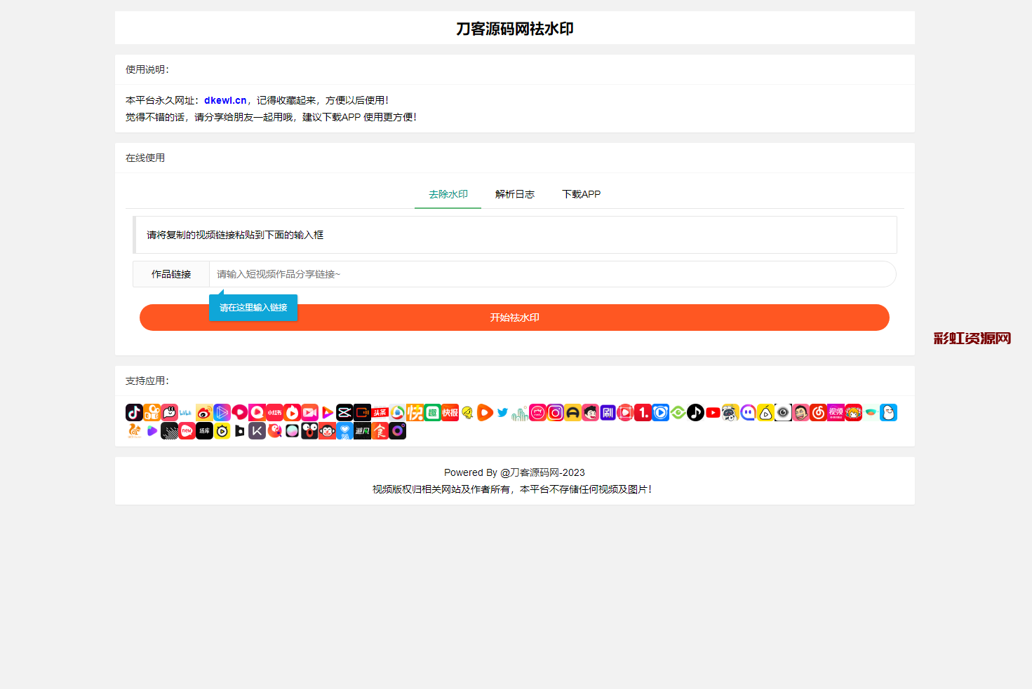Click the Douyin (TikTok) app icon
This screenshot has width=1032, height=689.
pyautogui.click(x=134, y=413)
